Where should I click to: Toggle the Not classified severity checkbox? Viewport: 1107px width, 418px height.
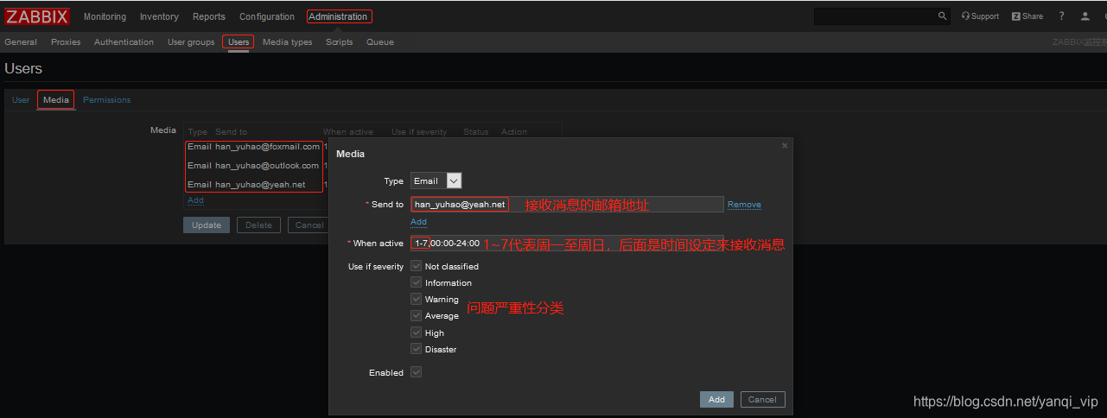(x=417, y=266)
